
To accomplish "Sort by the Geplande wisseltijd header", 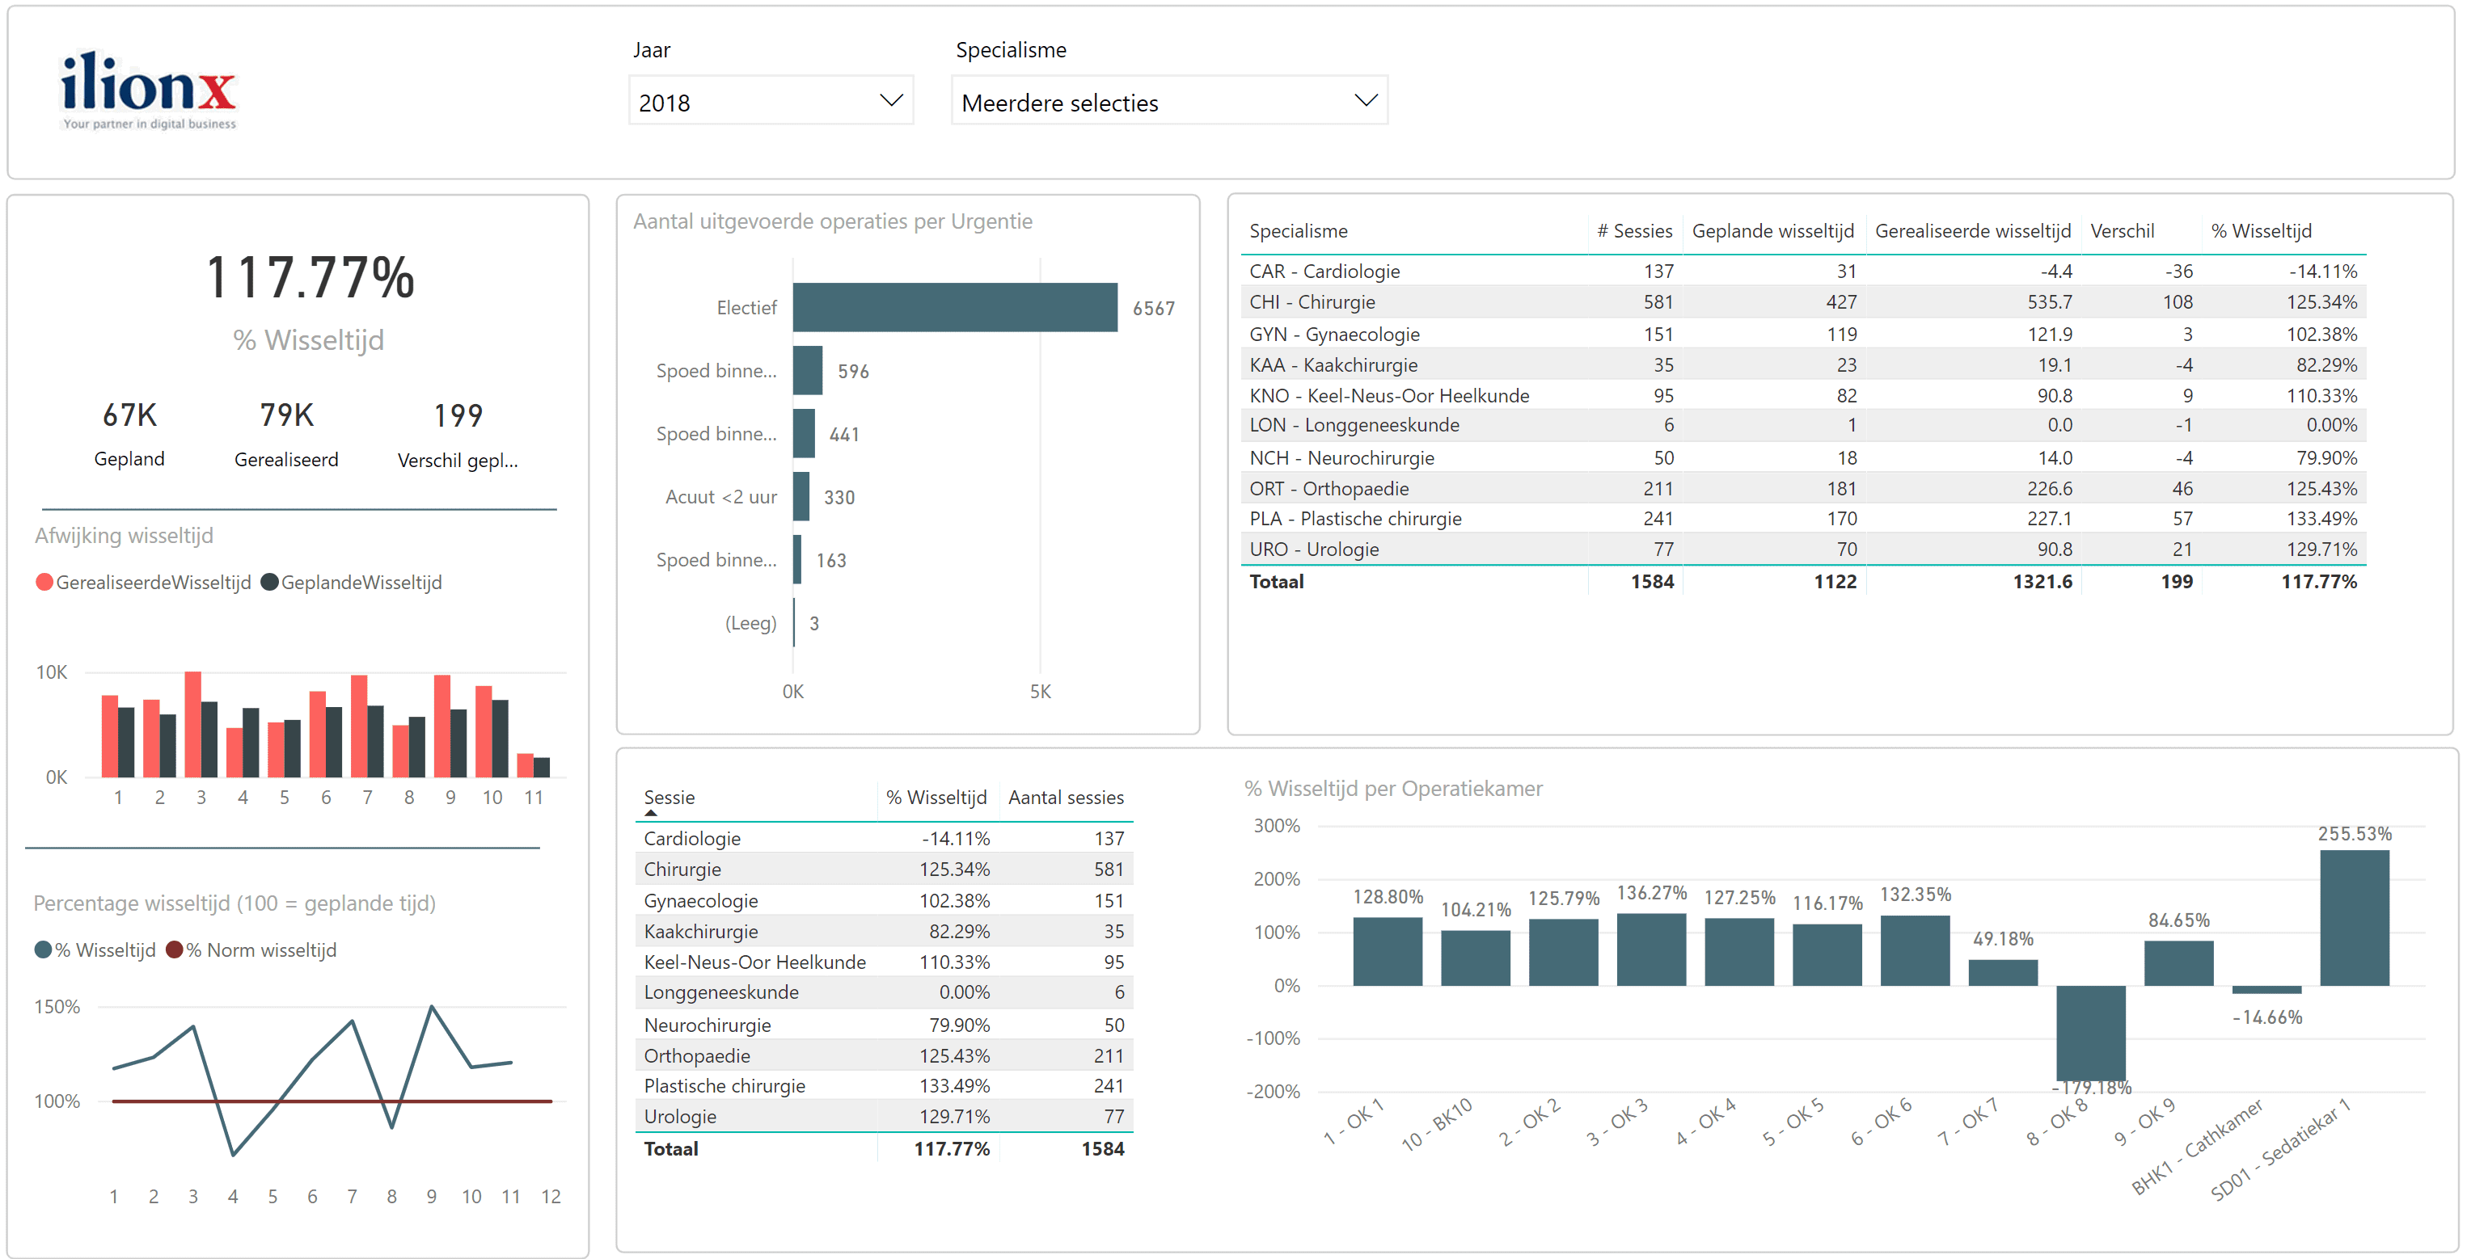I will click(x=1773, y=231).
